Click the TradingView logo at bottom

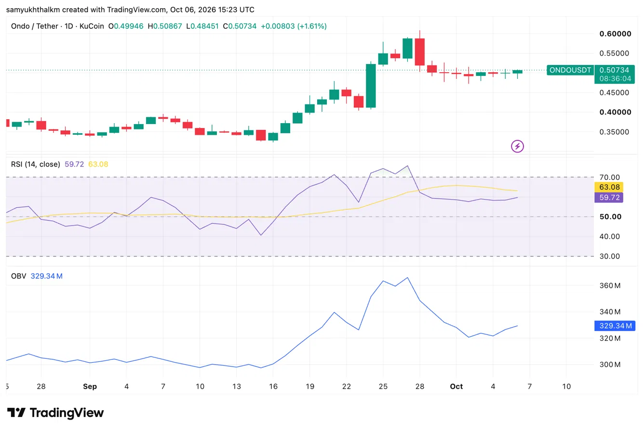click(x=55, y=413)
